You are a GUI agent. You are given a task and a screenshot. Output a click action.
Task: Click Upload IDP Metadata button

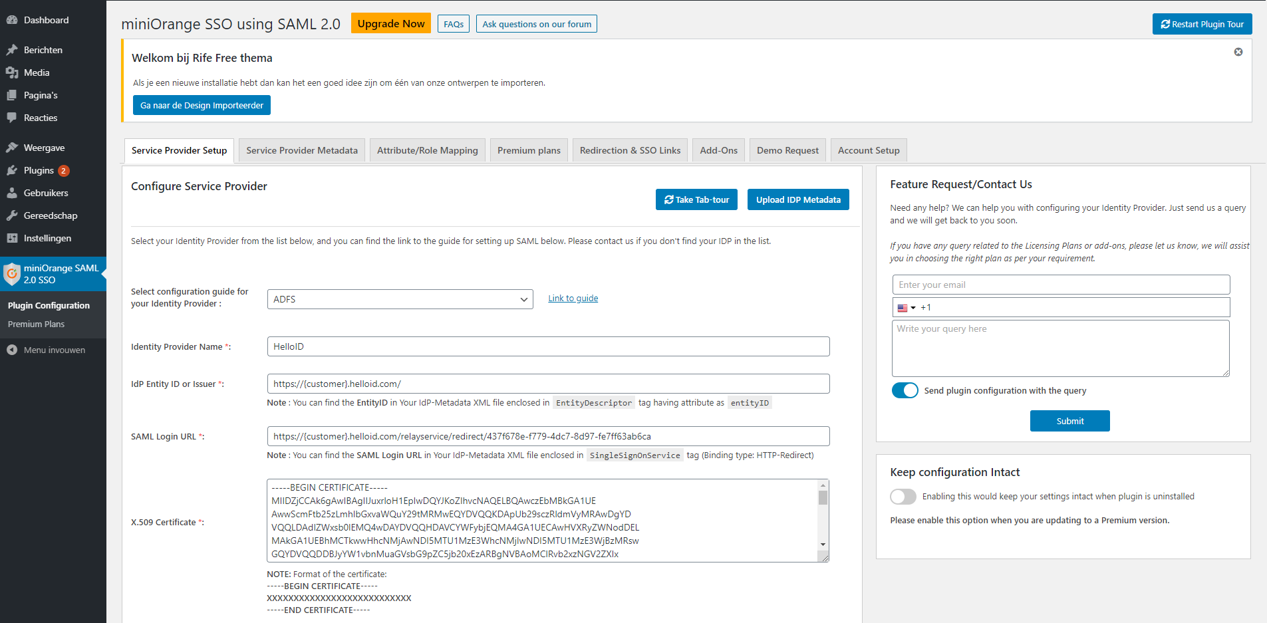click(x=798, y=199)
